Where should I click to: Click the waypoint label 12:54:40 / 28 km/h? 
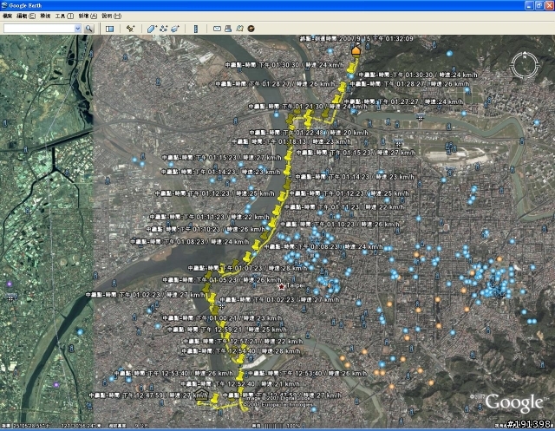(241, 351)
